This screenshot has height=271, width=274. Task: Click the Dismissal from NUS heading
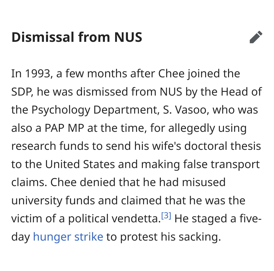(77, 37)
